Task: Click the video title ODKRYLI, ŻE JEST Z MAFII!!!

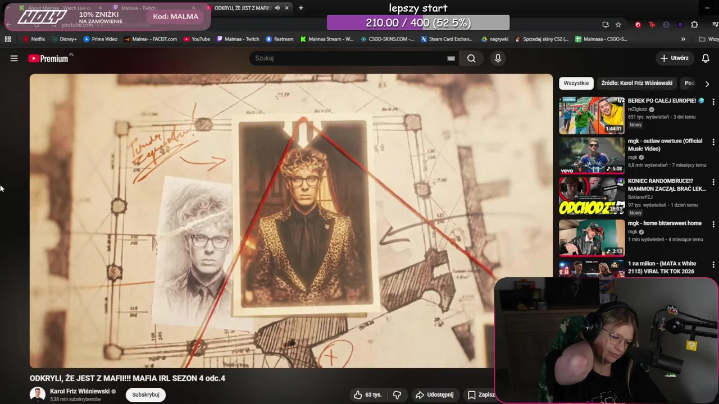Action: coord(128,378)
